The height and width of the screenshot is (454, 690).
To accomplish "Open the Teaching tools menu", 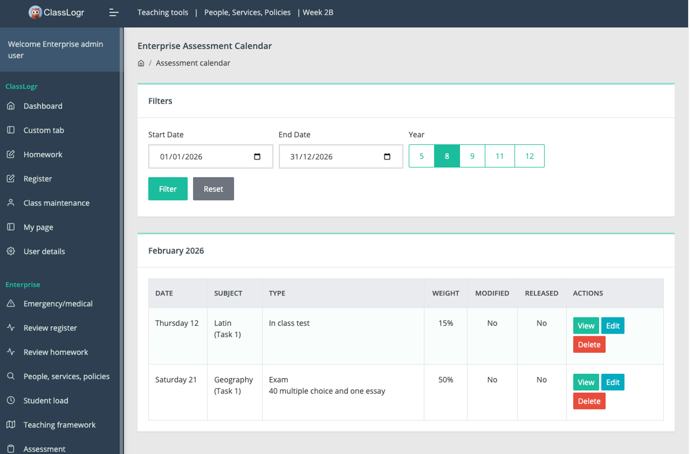I will pyautogui.click(x=163, y=13).
